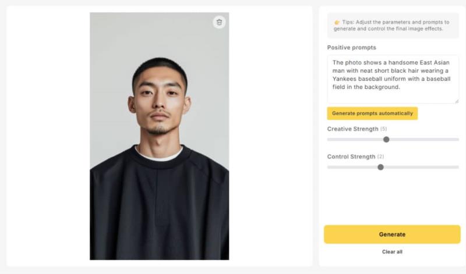The width and height of the screenshot is (466, 274).
Task: Click Creative Strength track right of its handle
Action: pos(424,140)
